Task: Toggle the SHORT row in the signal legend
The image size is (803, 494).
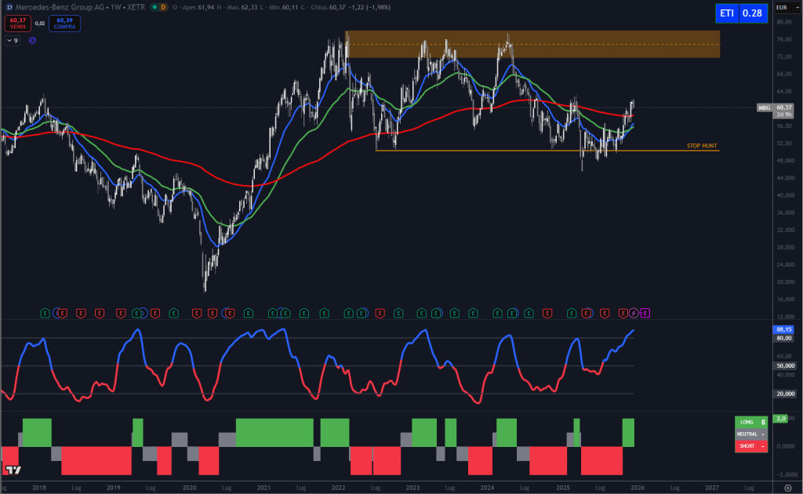Action: click(x=751, y=446)
